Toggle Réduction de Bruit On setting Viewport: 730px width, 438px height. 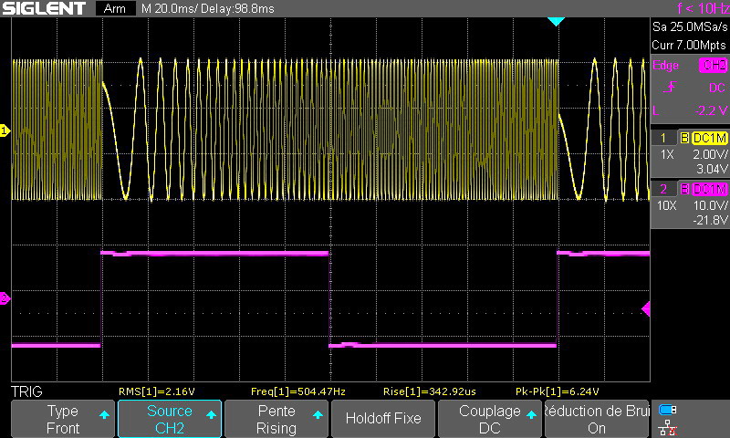tap(597, 419)
